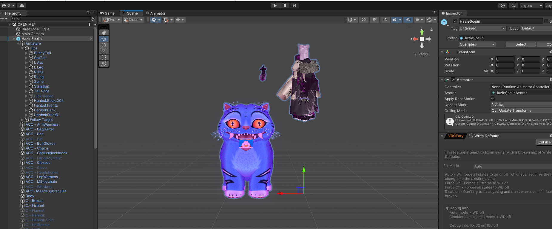Open the cloud services icon
Screen dimensions: 552x229
click(x=22, y=6)
